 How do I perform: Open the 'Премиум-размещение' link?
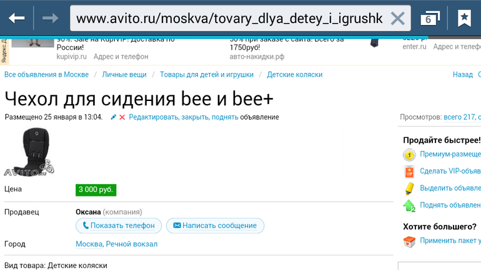click(450, 154)
